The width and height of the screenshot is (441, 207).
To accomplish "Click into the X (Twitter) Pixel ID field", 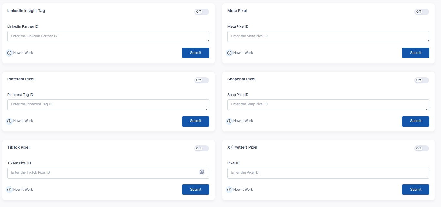I will point(328,173).
